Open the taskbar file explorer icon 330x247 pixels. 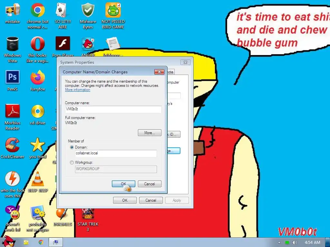tap(26, 242)
